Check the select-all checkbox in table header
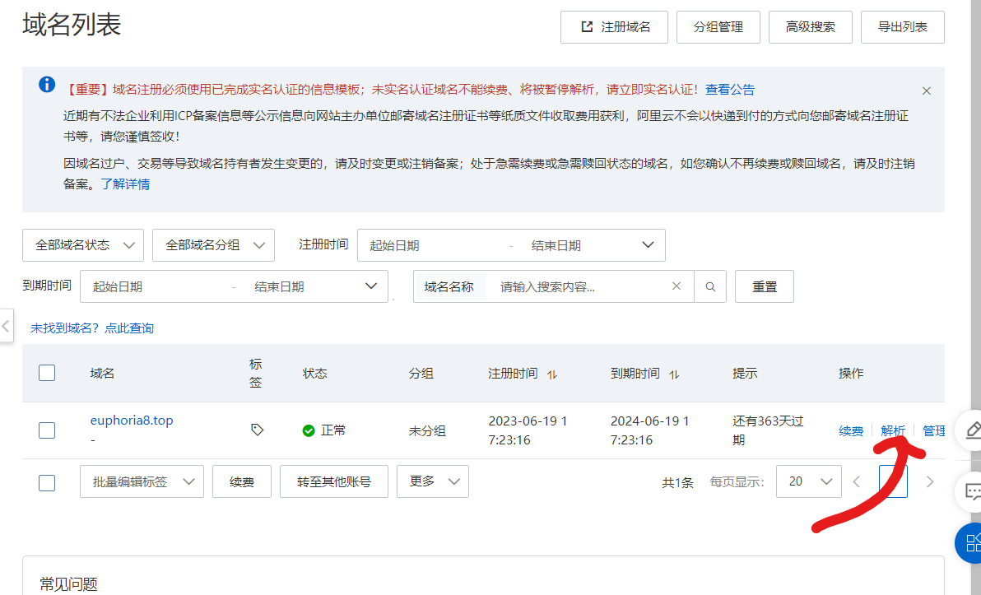 pos(47,373)
